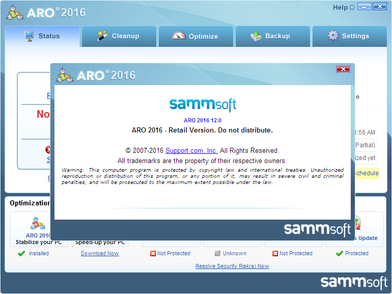Image resolution: width=392 pixels, height=294 pixels.
Task: Open the Optimize tab
Action: [x=196, y=36]
